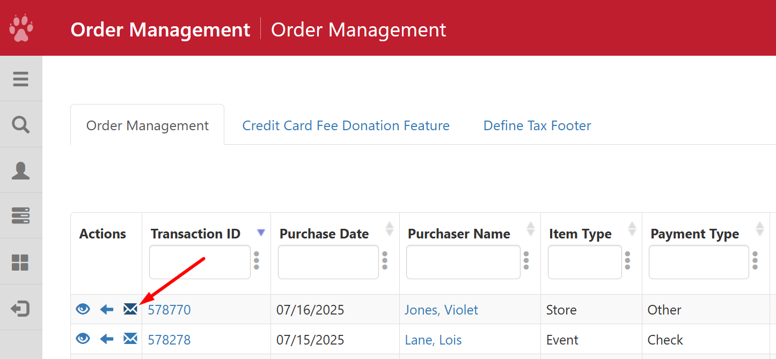The height and width of the screenshot is (359, 776).
Task: Switch to Order Management tab
Action: point(147,125)
